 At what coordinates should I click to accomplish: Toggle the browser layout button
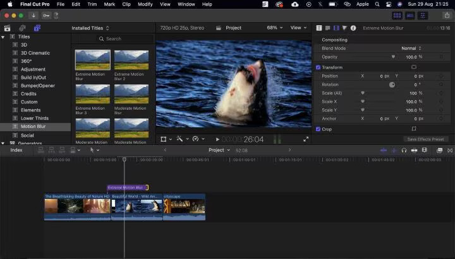pos(397,16)
